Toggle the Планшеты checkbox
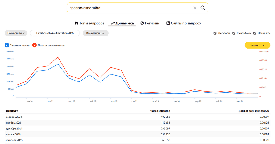275x144 pixels. pos(255,33)
